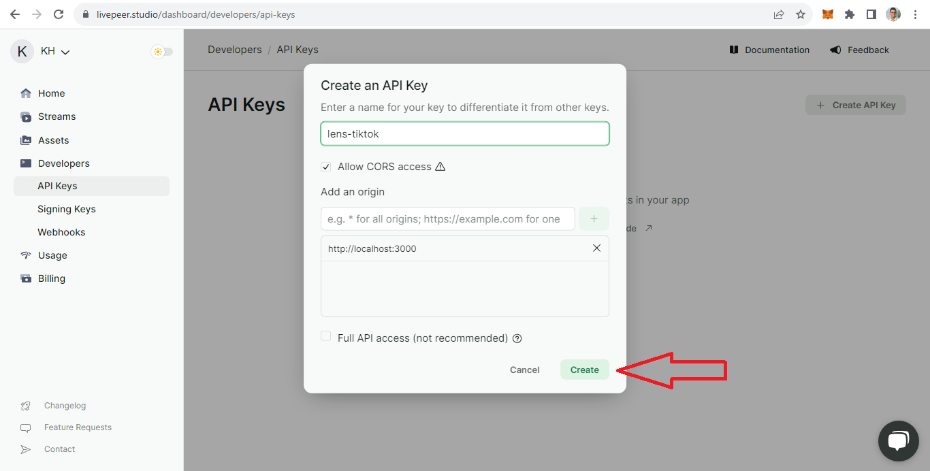930x471 pixels.
Task: Open the Chrome three-dot menu
Action: pos(916,14)
